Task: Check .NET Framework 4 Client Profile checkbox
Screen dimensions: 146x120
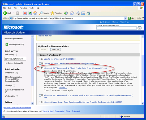Action: point(40,68)
